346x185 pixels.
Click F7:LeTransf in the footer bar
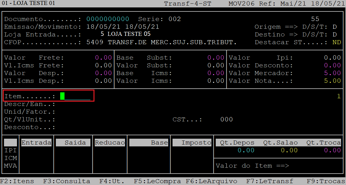click(269, 181)
